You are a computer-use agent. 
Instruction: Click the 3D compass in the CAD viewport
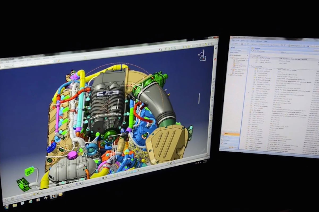(x=202, y=56)
